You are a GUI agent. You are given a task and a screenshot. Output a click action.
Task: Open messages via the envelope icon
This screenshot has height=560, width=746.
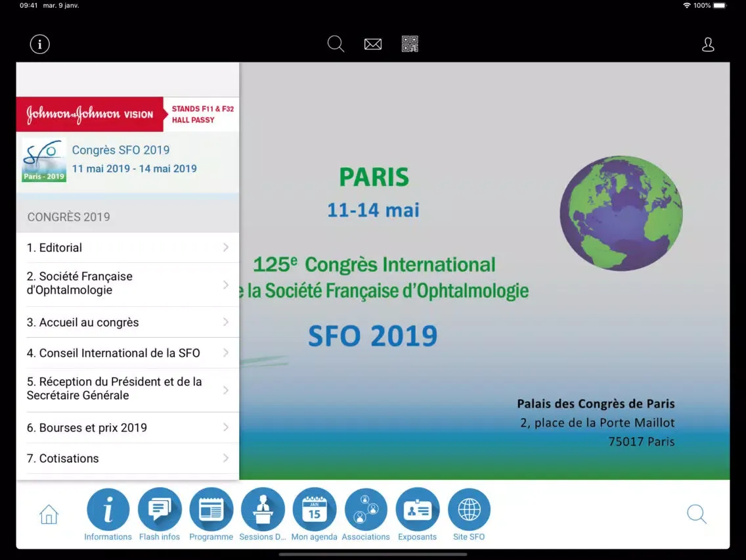point(373,44)
